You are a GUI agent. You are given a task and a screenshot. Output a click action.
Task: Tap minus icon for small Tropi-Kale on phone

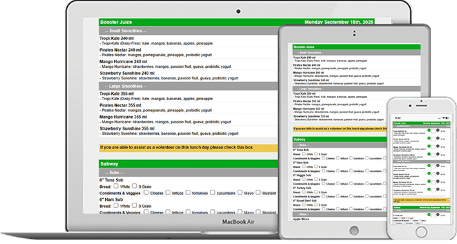[x=438, y=130]
